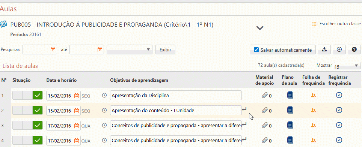Open the calendar icon for row 1 date
The height and width of the screenshot is (147, 362).
pyautogui.click(x=77, y=96)
